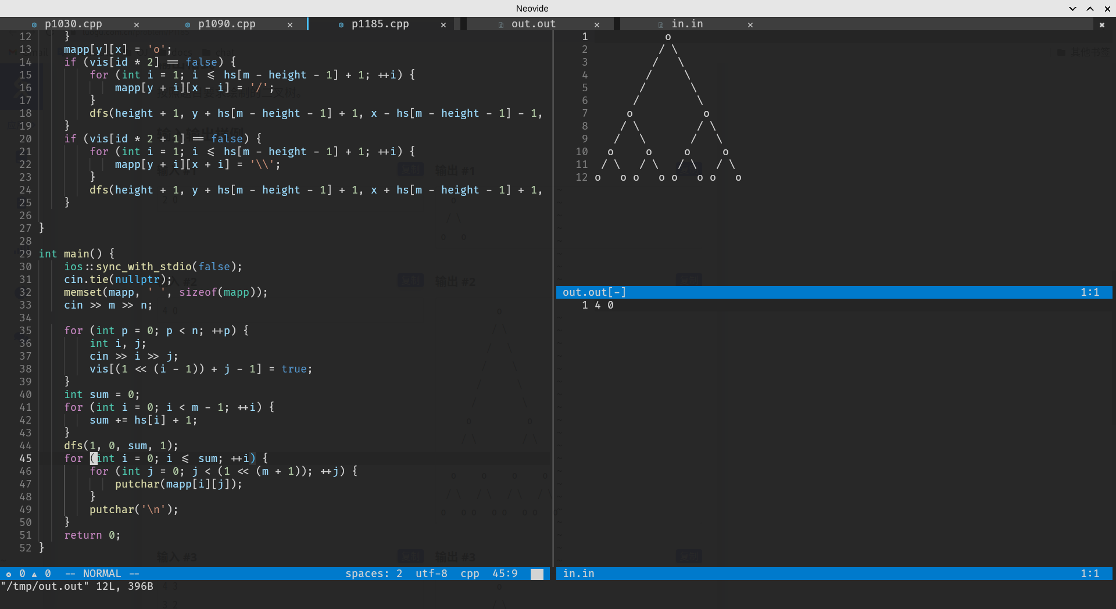Close the Neovide window
Viewport: 1116px width, 609px height.
point(1108,8)
